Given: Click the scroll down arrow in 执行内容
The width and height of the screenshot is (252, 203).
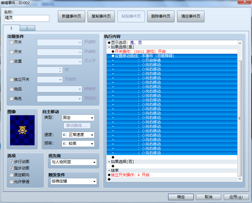Looking at the screenshot, I should point(240,179).
